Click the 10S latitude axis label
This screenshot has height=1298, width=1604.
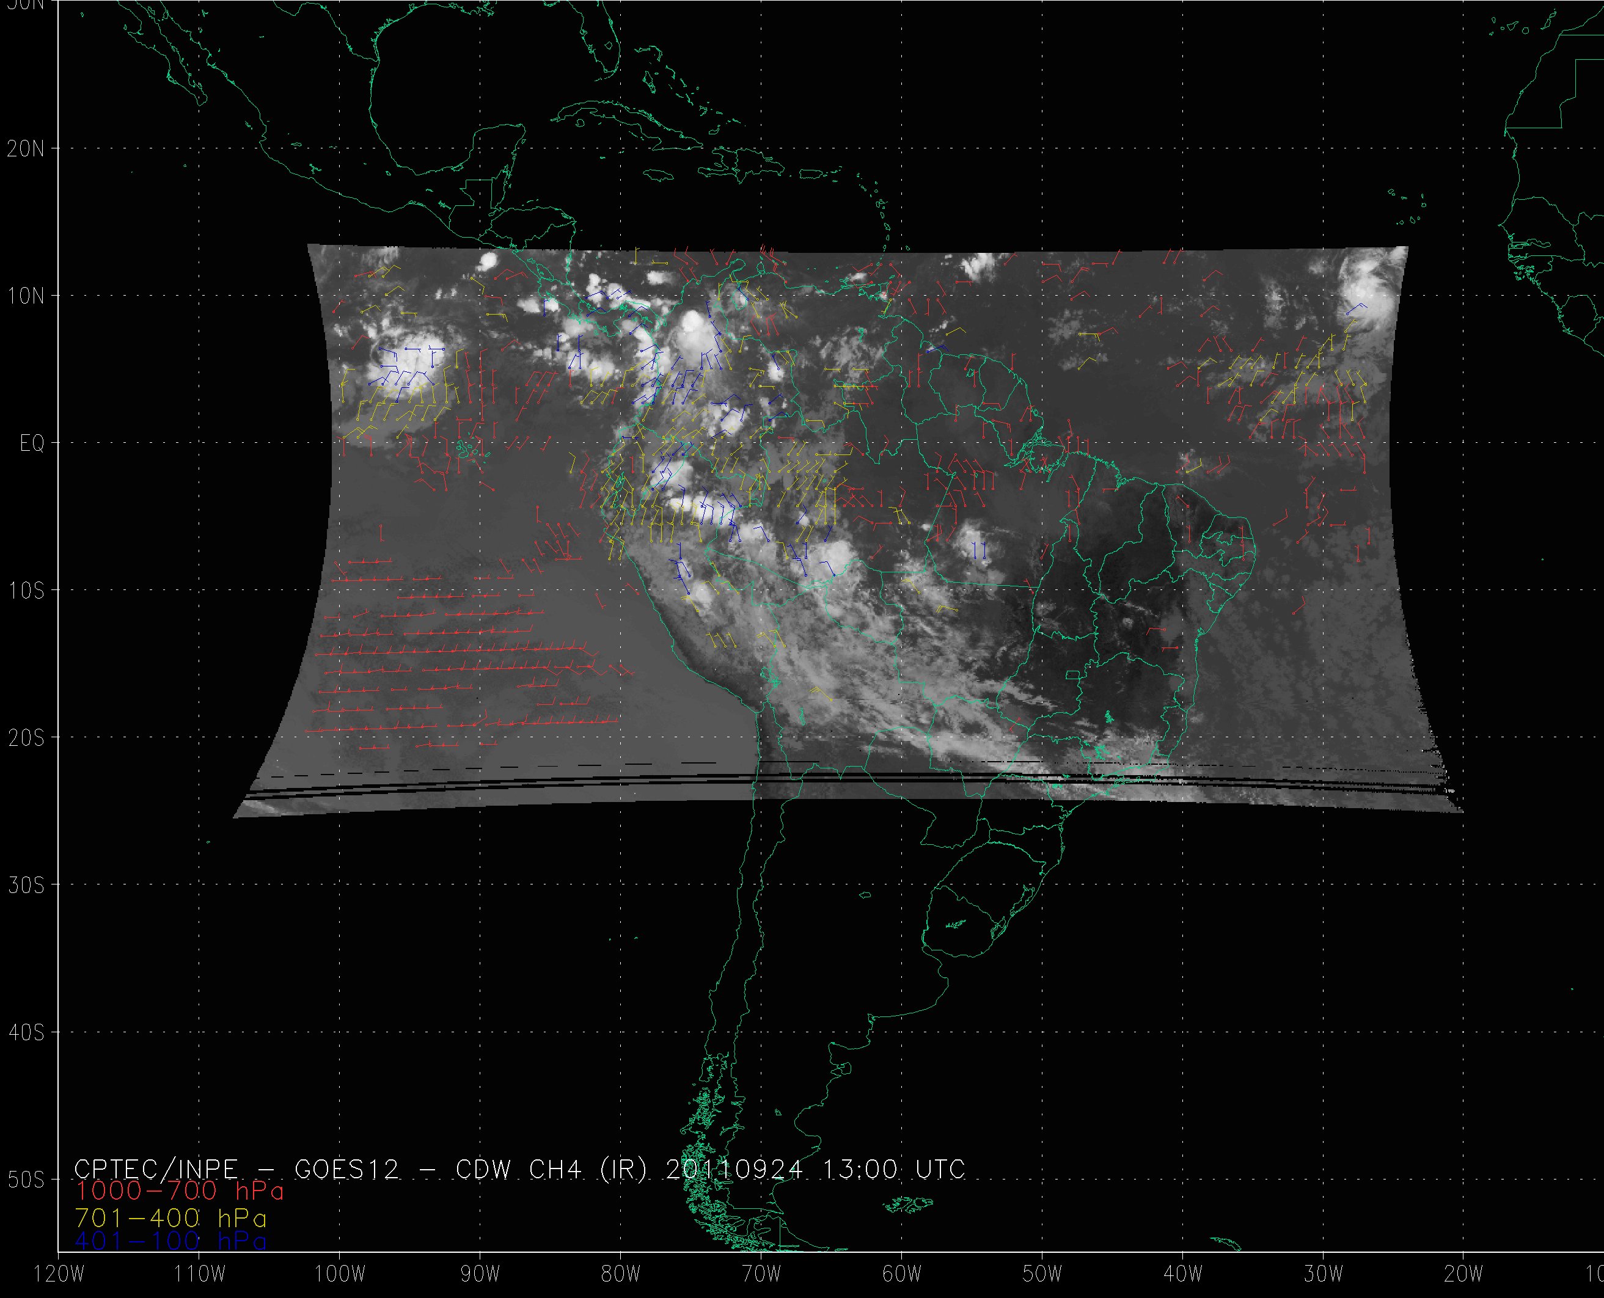(26, 591)
